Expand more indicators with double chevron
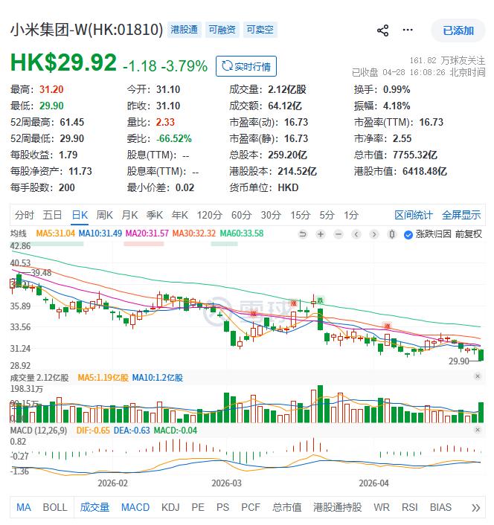The height and width of the screenshot is (525, 494). point(475,508)
